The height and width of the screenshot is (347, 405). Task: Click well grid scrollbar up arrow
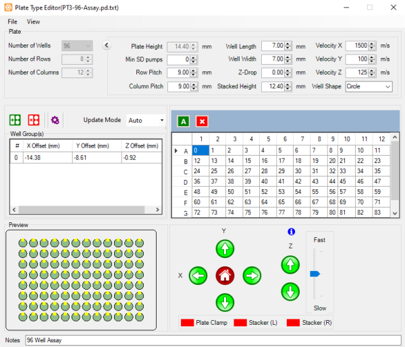(x=395, y=137)
